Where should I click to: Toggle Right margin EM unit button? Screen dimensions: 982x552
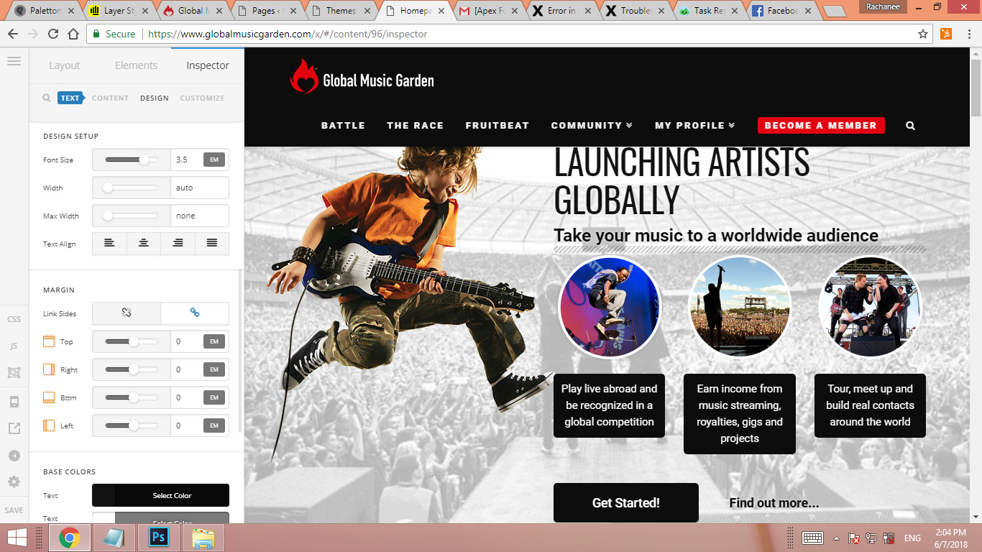coord(214,369)
